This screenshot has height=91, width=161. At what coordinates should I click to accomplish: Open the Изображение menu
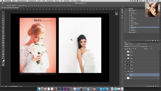pos(32,1)
